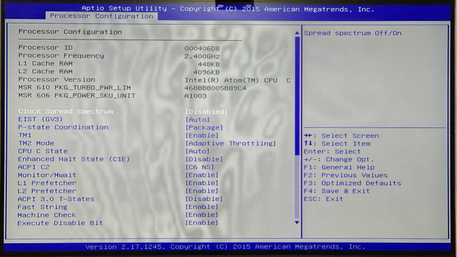Open the TM2 Mode [Adaptive Throttling] value
Viewport: 457px width, 257px height.
[x=231, y=144]
